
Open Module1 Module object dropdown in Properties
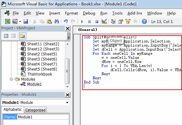[x=67, y=103]
